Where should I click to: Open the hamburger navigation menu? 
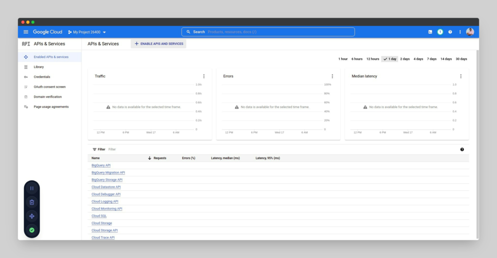click(26, 32)
